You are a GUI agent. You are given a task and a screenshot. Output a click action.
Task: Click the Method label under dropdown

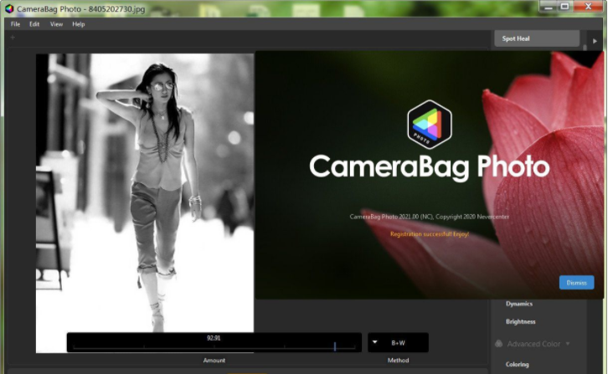[399, 360]
